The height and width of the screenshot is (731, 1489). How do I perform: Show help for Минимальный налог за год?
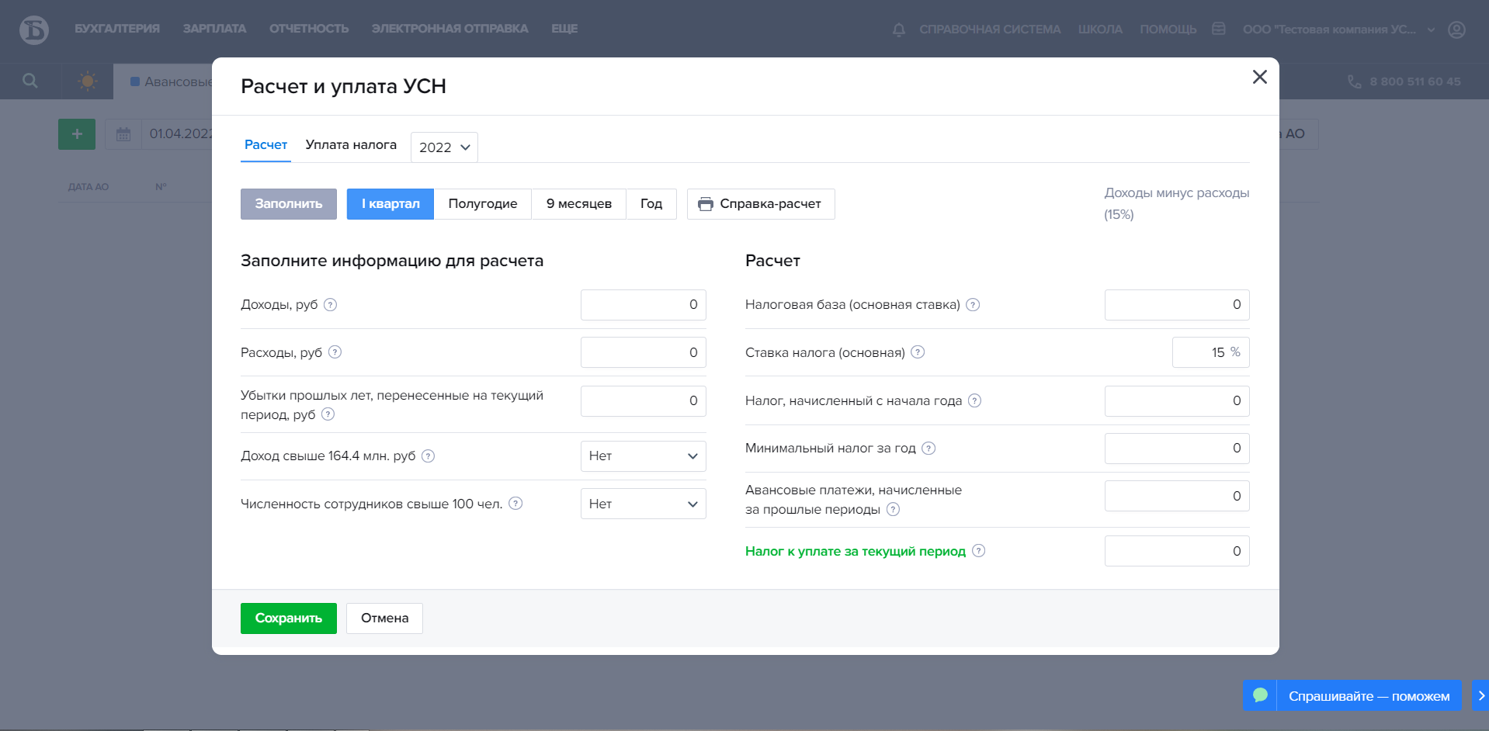click(x=928, y=448)
